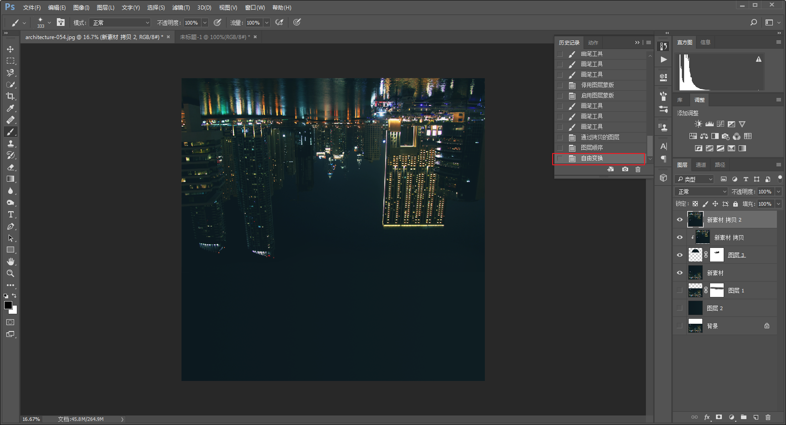
Task: Swap foreground and background colors
Action: tap(14, 296)
